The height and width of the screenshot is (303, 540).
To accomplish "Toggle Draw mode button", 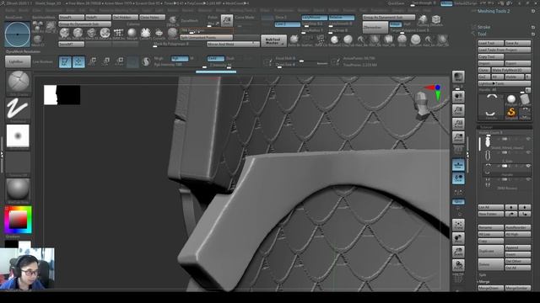I will [78, 61].
